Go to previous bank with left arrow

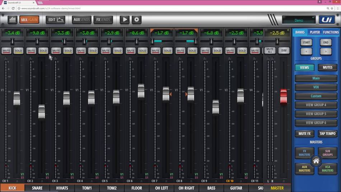pos(306,51)
